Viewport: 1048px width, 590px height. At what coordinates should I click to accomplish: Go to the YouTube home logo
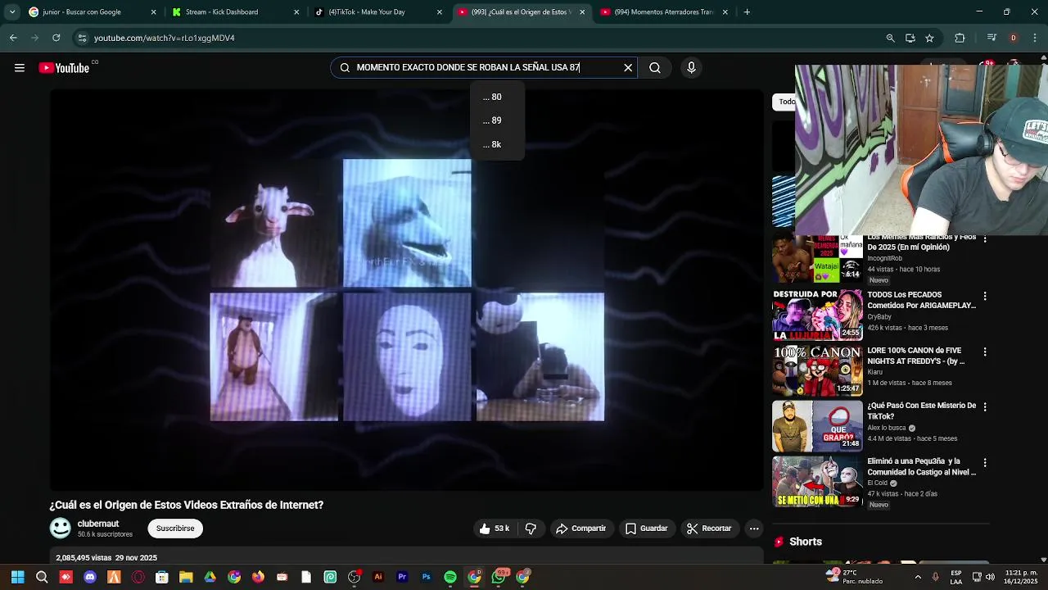coord(64,68)
